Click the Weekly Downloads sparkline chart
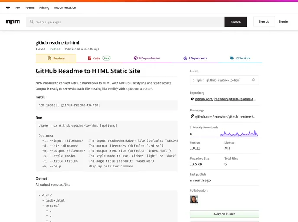This screenshot has height=222, width=298. tap(239, 134)
